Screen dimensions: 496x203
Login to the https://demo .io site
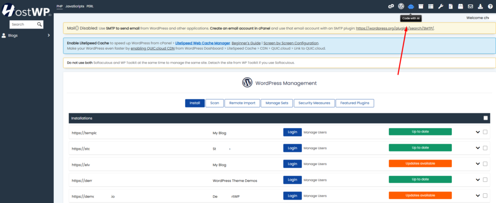(292, 195)
